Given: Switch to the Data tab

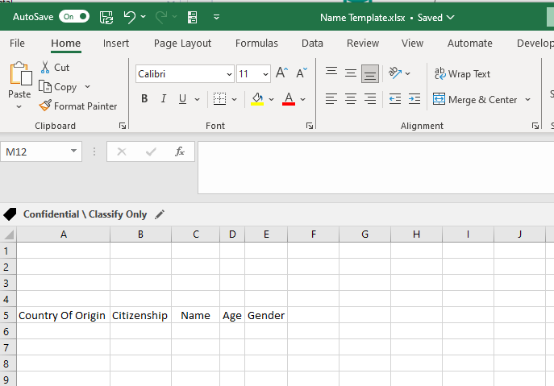Looking at the screenshot, I should (x=312, y=43).
